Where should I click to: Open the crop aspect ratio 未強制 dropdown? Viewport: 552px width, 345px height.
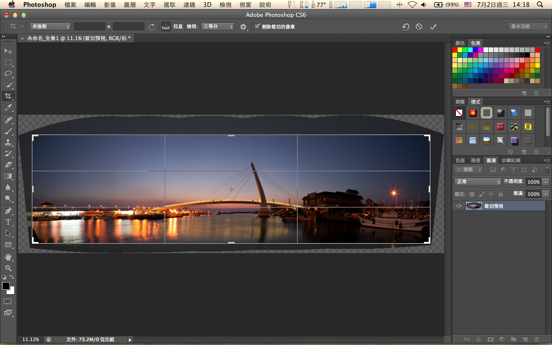coord(50,27)
